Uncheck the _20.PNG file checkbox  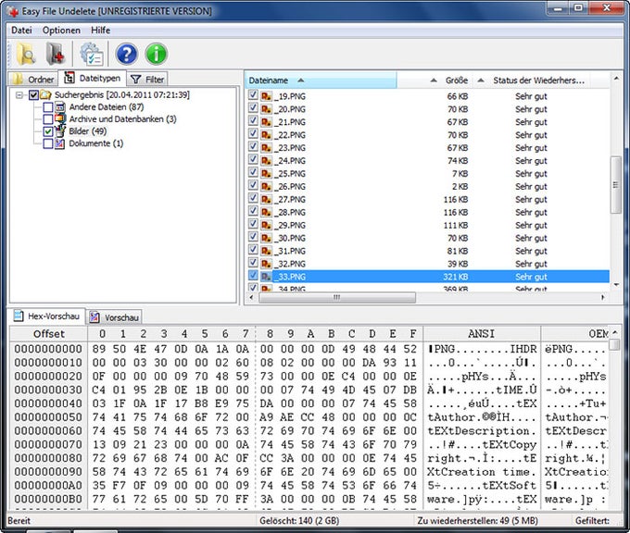pos(253,108)
